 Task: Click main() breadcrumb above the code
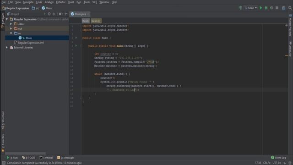click(x=96, y=21)
